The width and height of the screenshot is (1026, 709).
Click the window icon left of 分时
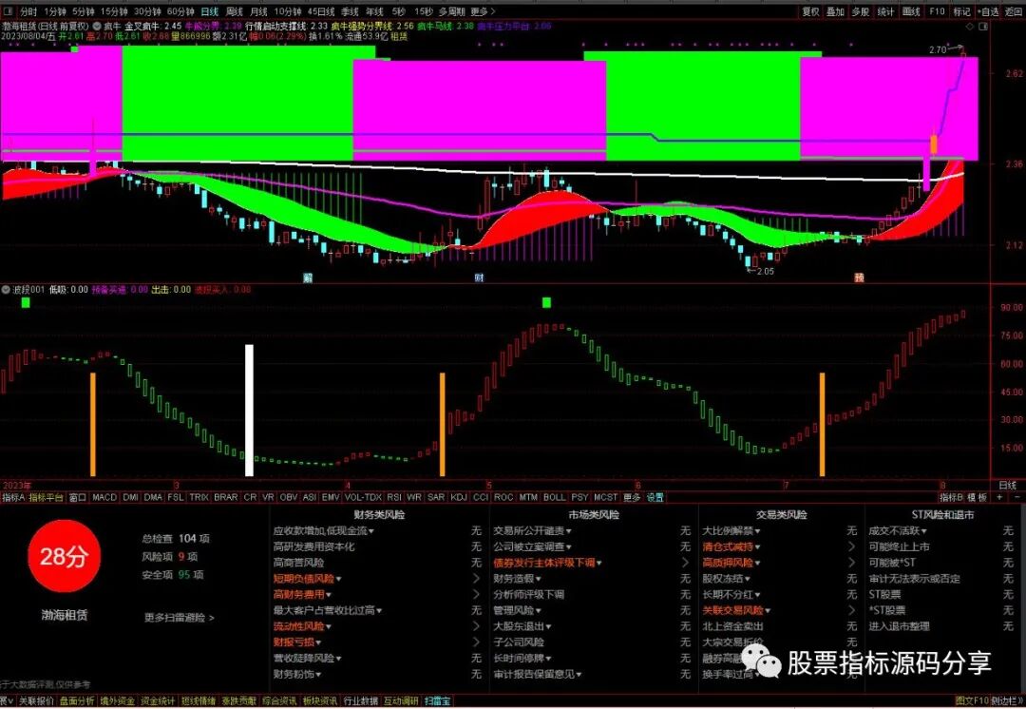click(x=9, y=11)
